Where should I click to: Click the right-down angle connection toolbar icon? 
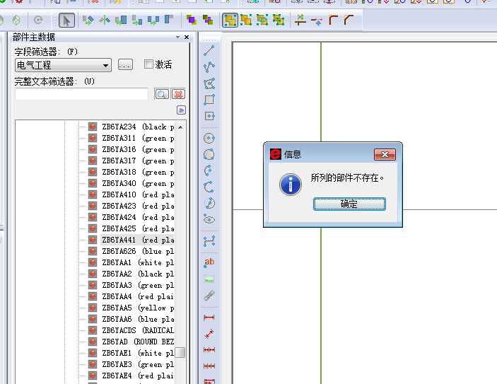tap(333, 21)
